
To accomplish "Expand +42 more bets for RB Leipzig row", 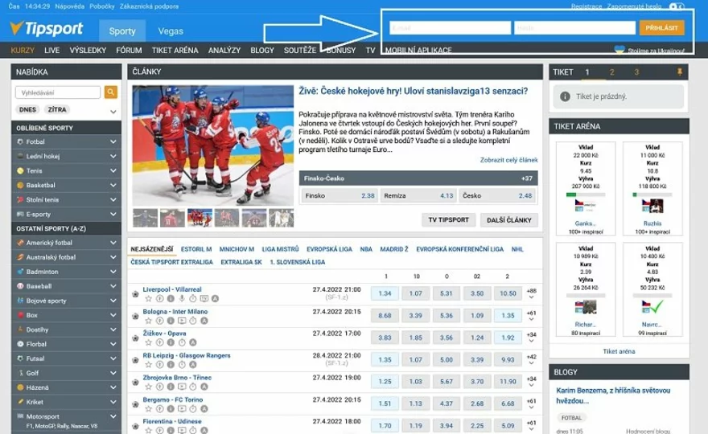I will [x=532, y=359].
